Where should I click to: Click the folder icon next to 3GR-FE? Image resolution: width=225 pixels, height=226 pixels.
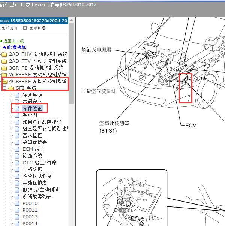pos(4,68)
